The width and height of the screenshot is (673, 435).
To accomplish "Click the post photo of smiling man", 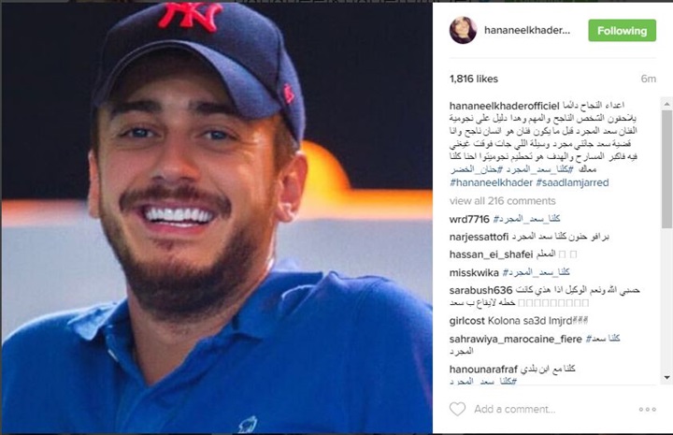I will pos(217,218).
